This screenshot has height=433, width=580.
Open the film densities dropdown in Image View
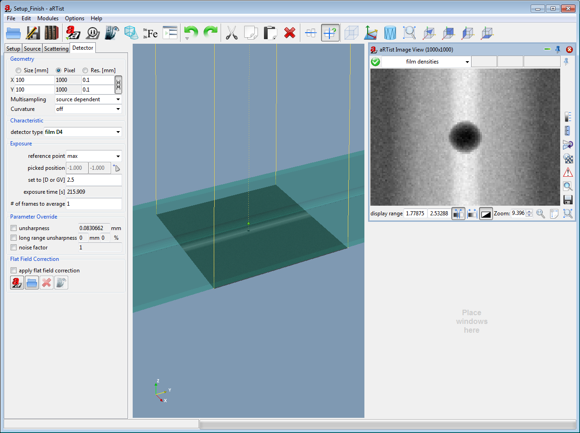pos(426,62)
